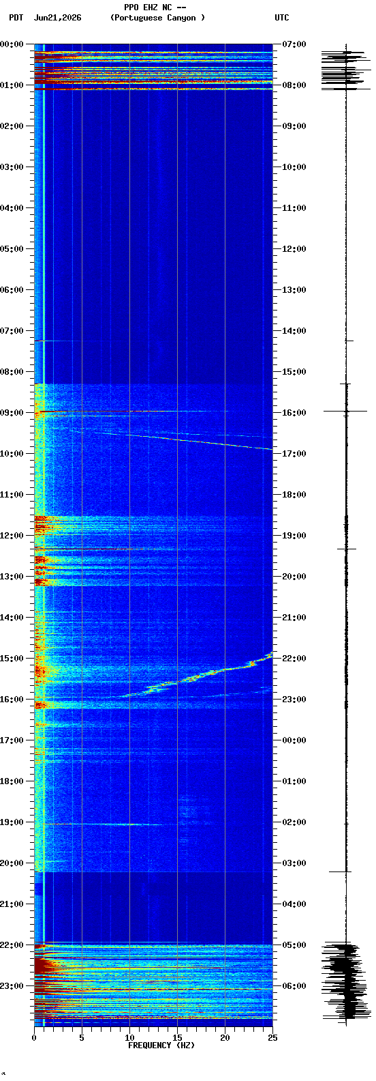Click the 23:00 PDT time label
The image size is (376, 1081).
tap(12, 985)
